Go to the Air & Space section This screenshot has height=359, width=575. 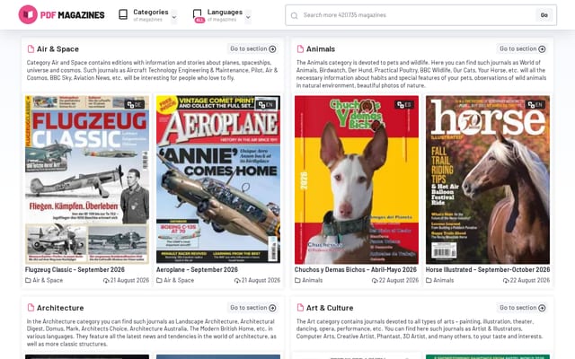pyautogui.click(x=253, y=48)
